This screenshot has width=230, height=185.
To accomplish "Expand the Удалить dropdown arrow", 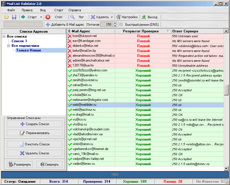I will coord(112,17).
